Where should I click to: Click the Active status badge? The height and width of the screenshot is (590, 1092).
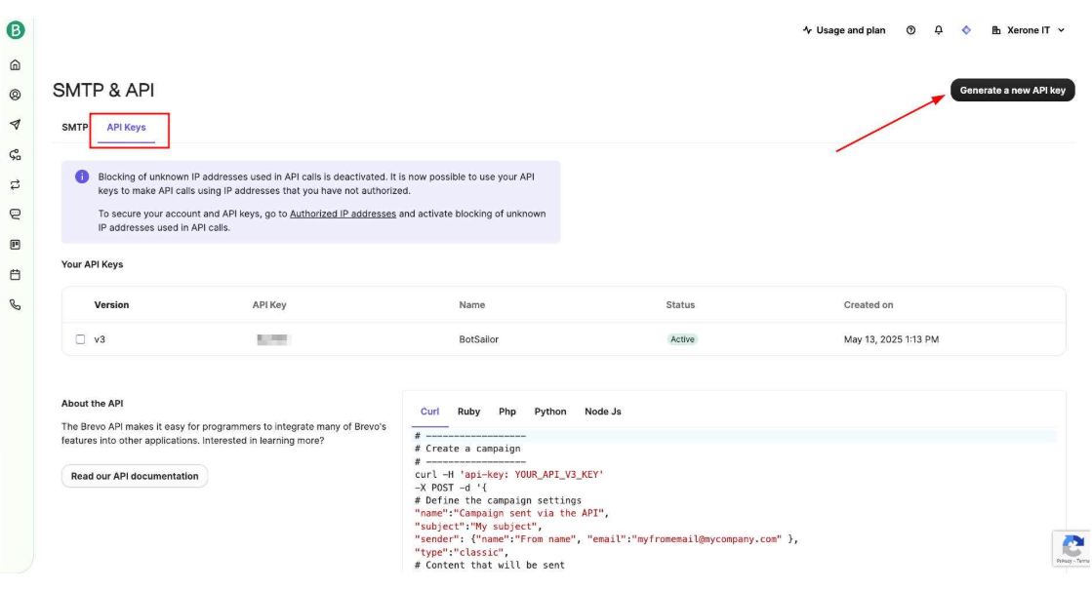click(682, 339)
